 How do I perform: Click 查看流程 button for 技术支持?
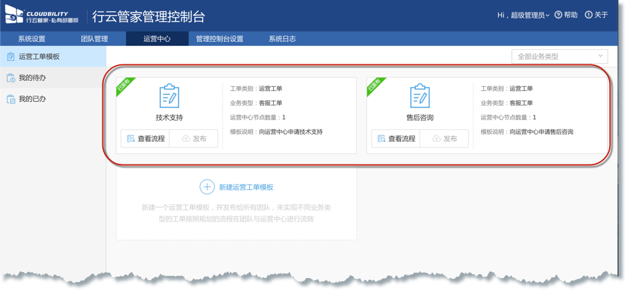coord(145,139)
